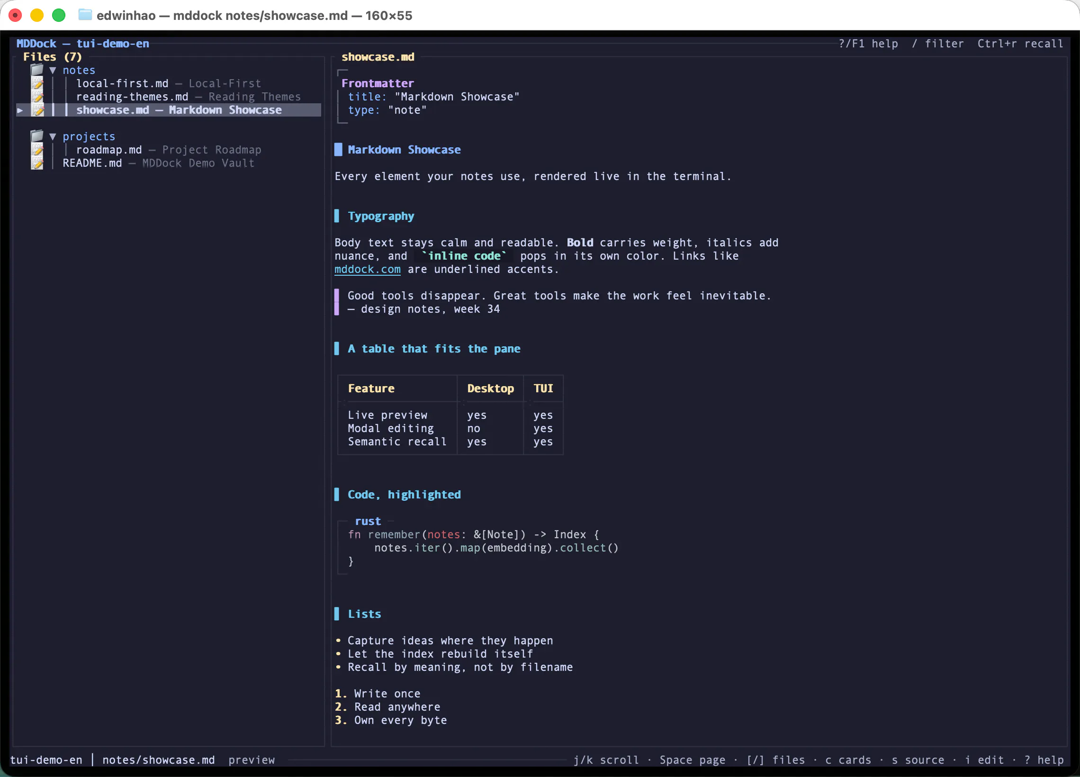Click the j/k scroll hint in status bar
Viewport: 1080px width, 777px height.
click(x=606, y=760)
